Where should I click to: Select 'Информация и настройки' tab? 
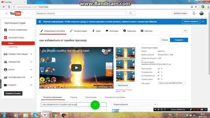coord(53,31)
